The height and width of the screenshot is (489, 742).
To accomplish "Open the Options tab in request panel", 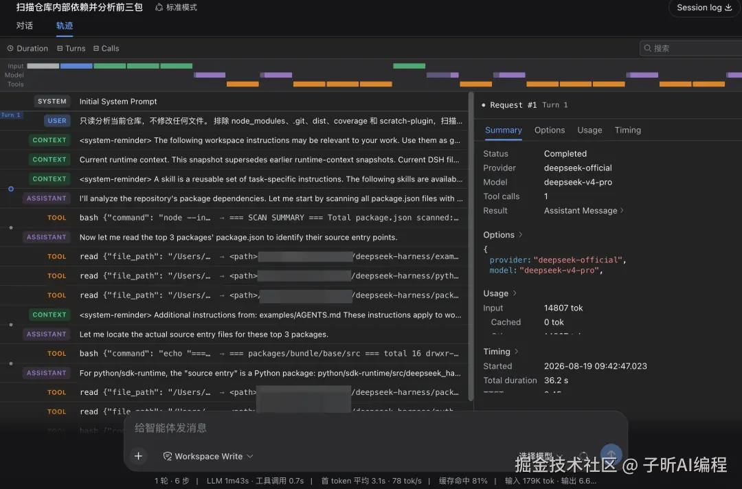I will [550, 130].
